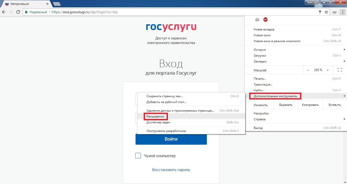Click the Максим profile button
This screenshot has width=347, height=184.
pyautogui.click(x=312, y=2)
